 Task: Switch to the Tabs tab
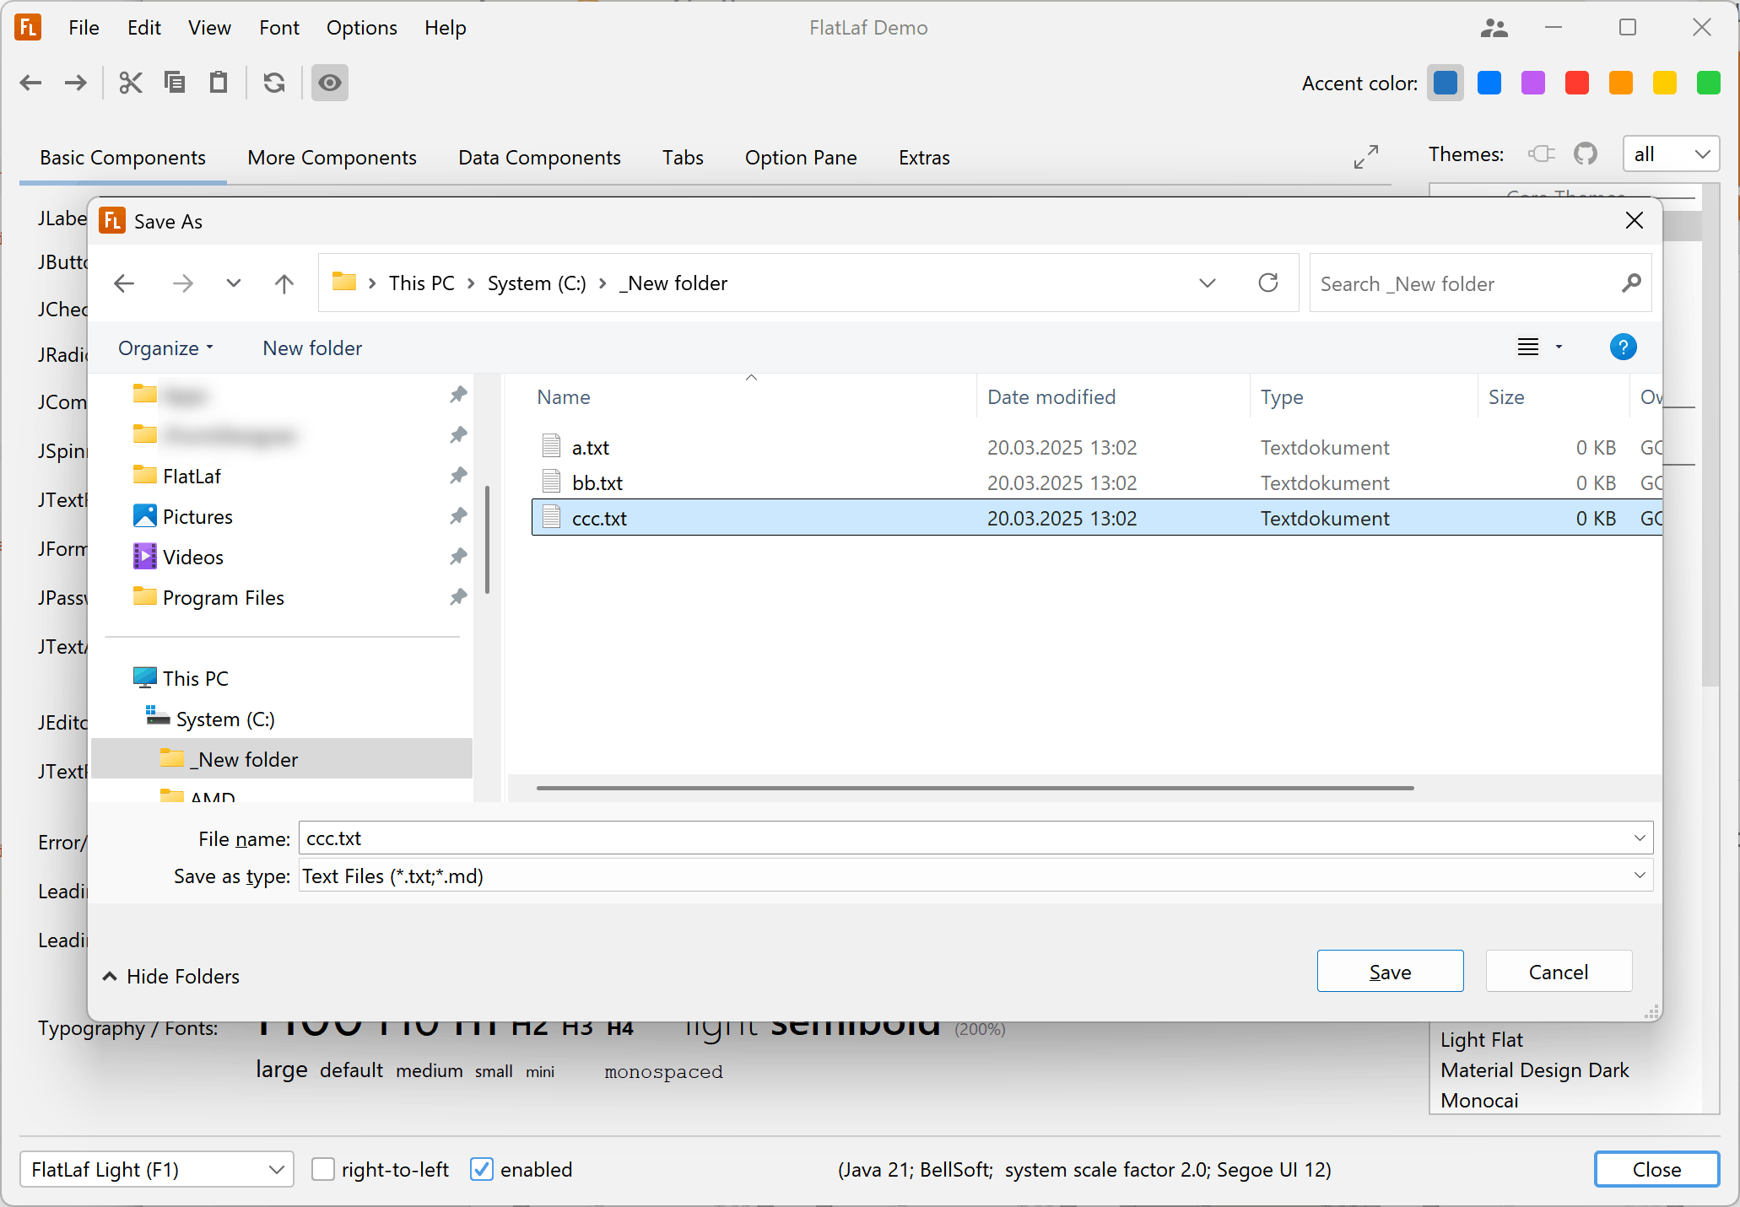click(683, 158)
